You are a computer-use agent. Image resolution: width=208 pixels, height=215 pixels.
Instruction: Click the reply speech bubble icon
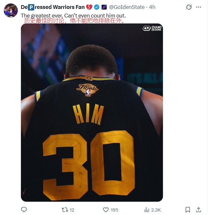[x=24, y=210]
